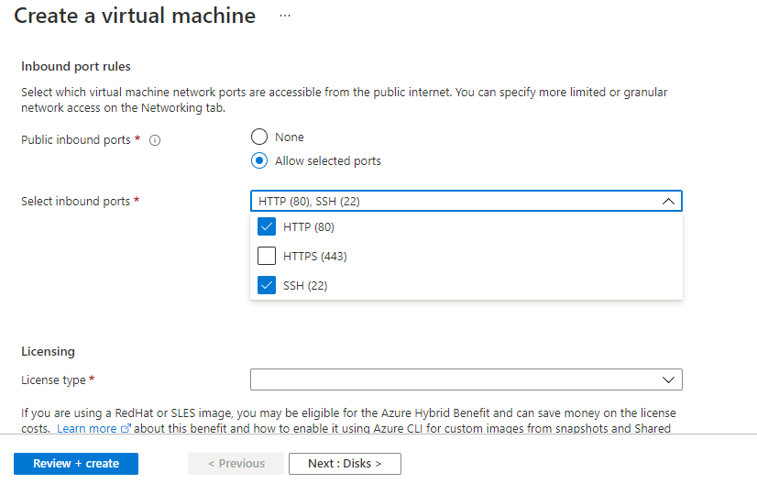The height and width of the screenshot is (484, 757).
Task: Click the info icon next to Public inbound ports
Action: [155, 140]
